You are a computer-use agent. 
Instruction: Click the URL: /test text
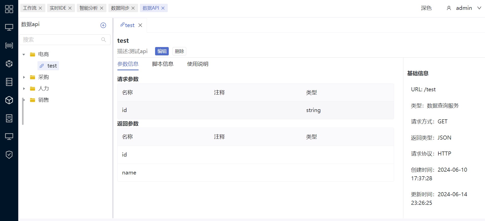(423, 90)
